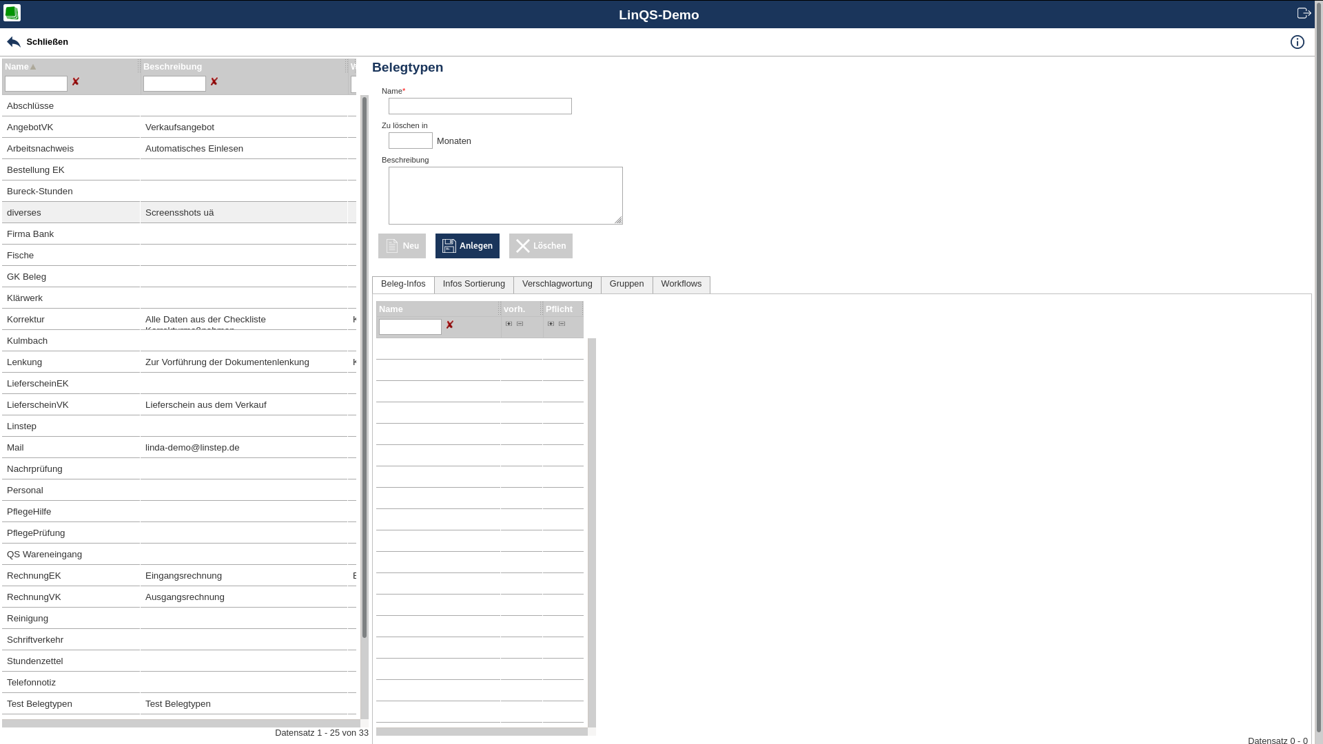Select all with plus in Pflicht column

tap(551, 324)
